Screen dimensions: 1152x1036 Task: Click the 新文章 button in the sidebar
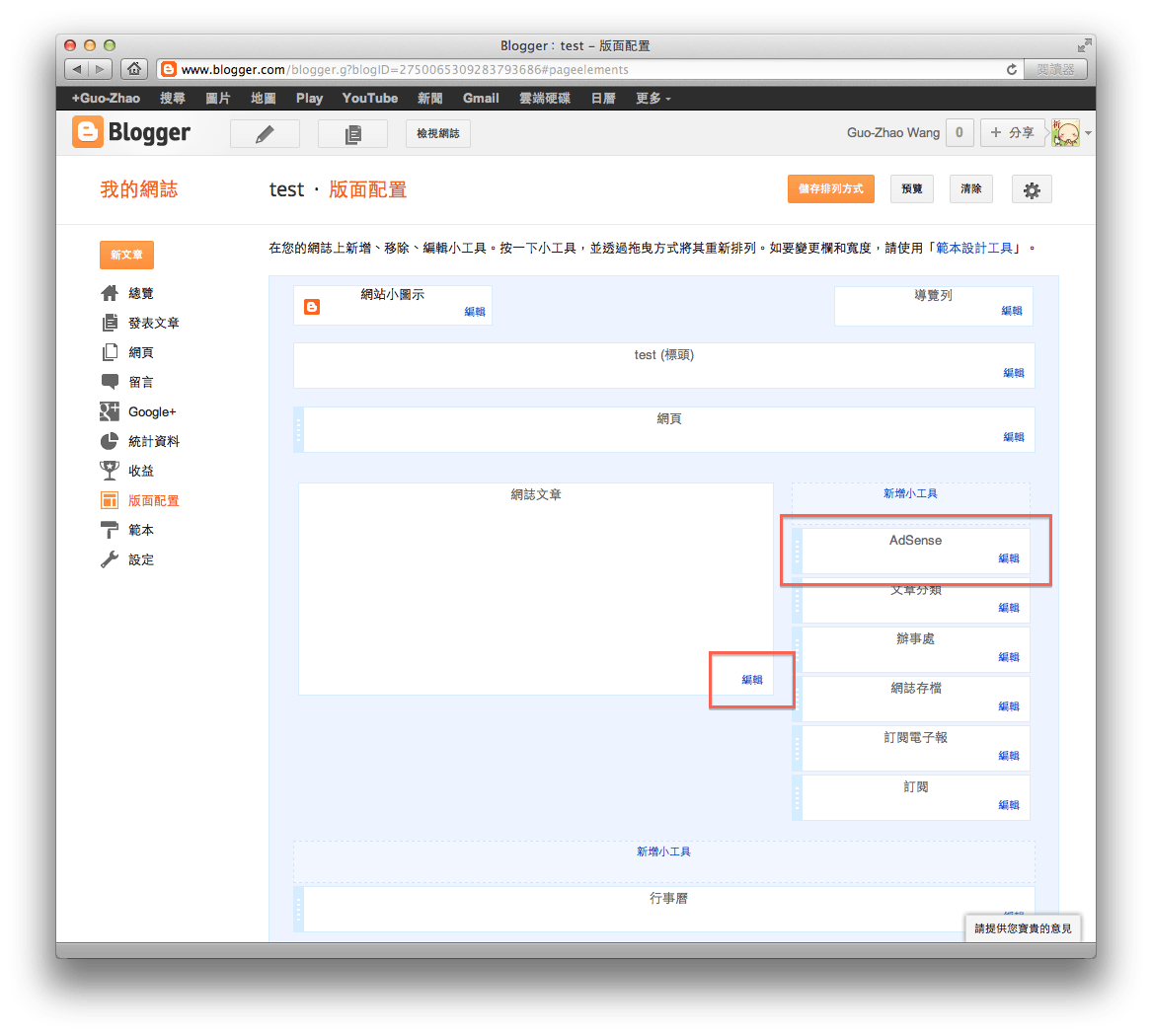(126, 255)
